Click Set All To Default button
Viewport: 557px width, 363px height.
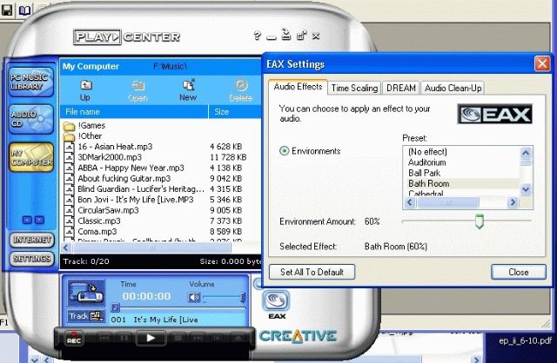(x=312, y=272)
